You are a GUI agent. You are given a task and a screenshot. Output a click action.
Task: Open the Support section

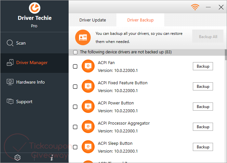click(x=34, y=102)
